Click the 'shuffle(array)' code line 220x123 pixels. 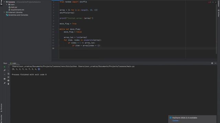67,13
